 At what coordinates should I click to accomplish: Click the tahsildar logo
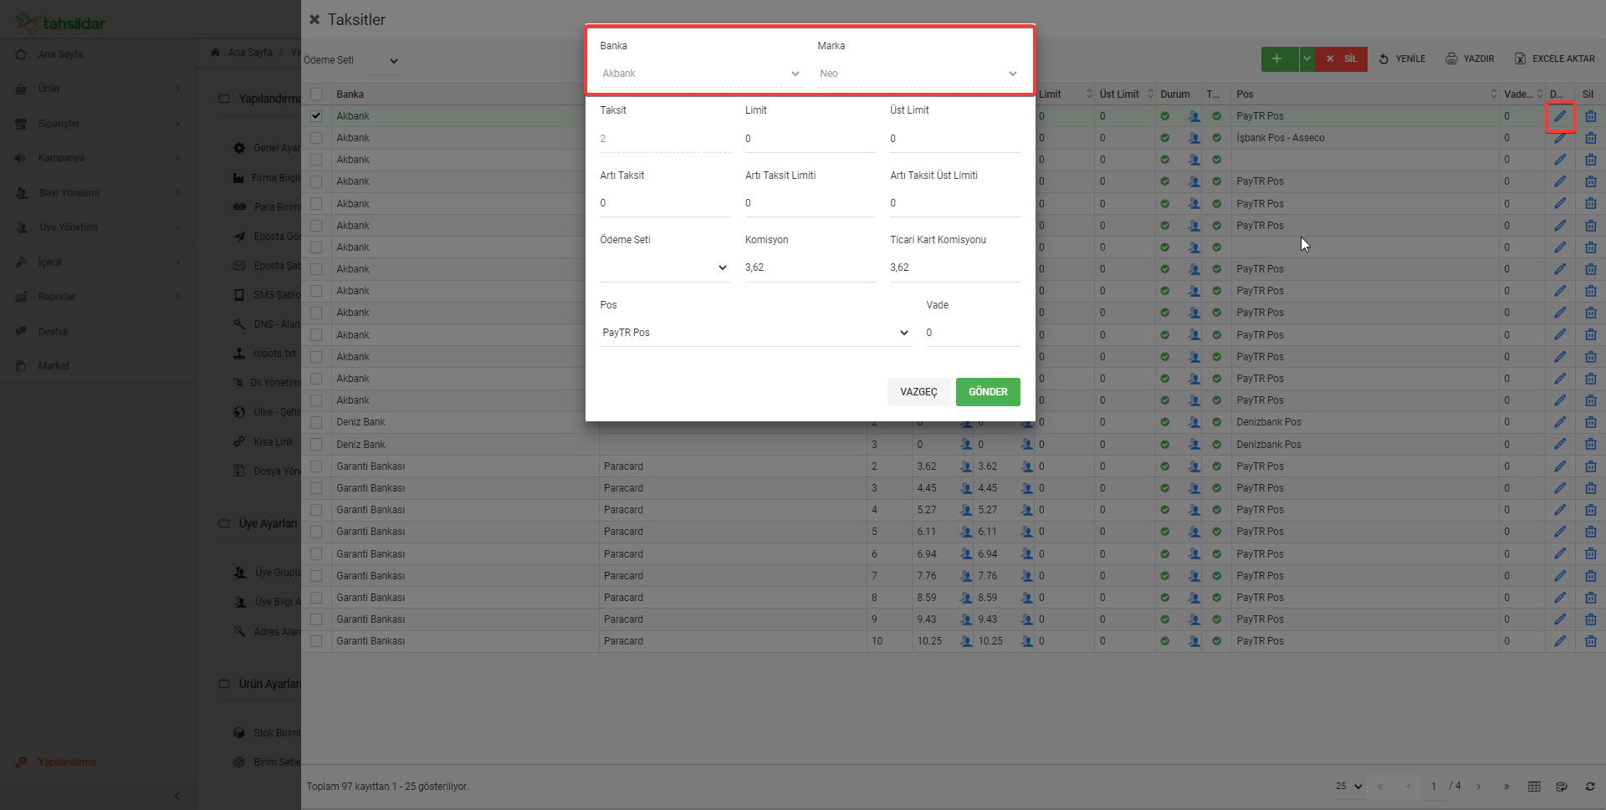(x=60, y=23)
